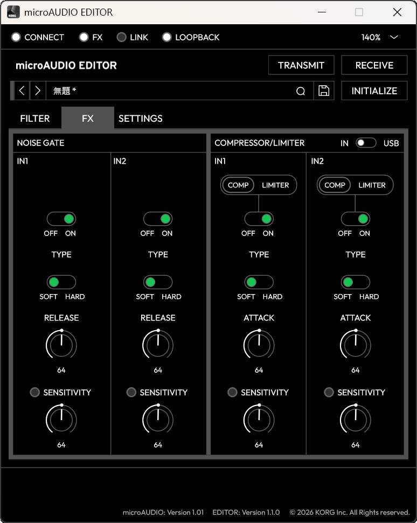Select the FX tab
The image size is (417, 523).
tap(88, 118)
